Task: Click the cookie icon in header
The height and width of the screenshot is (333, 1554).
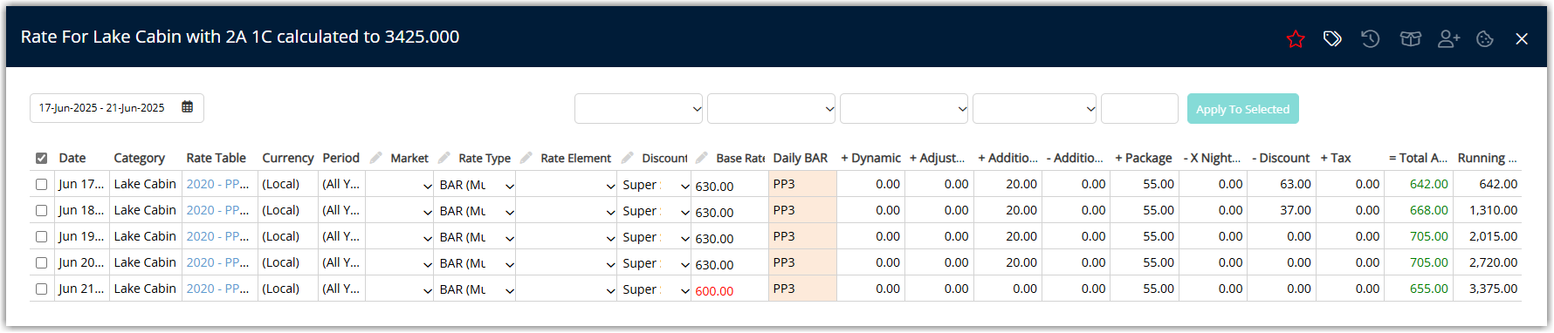Action: pos(1485,38)
